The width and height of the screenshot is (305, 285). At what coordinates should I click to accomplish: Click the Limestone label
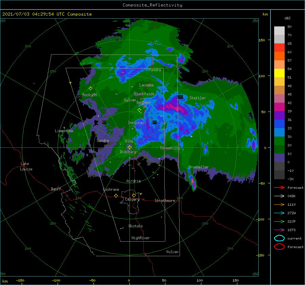(x=64, y=131)
